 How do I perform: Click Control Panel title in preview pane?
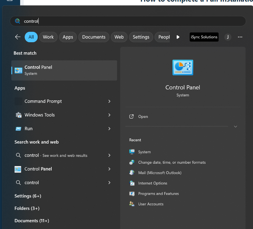183,87
